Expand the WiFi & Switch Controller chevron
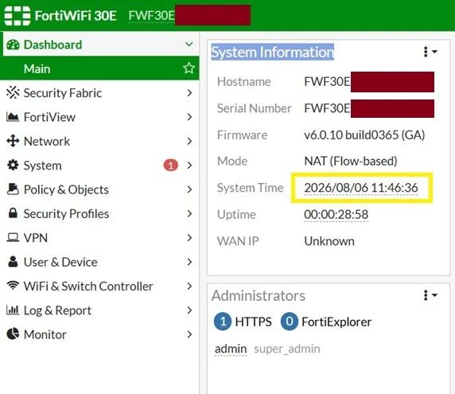455x394 pixels. coord(190,286)
